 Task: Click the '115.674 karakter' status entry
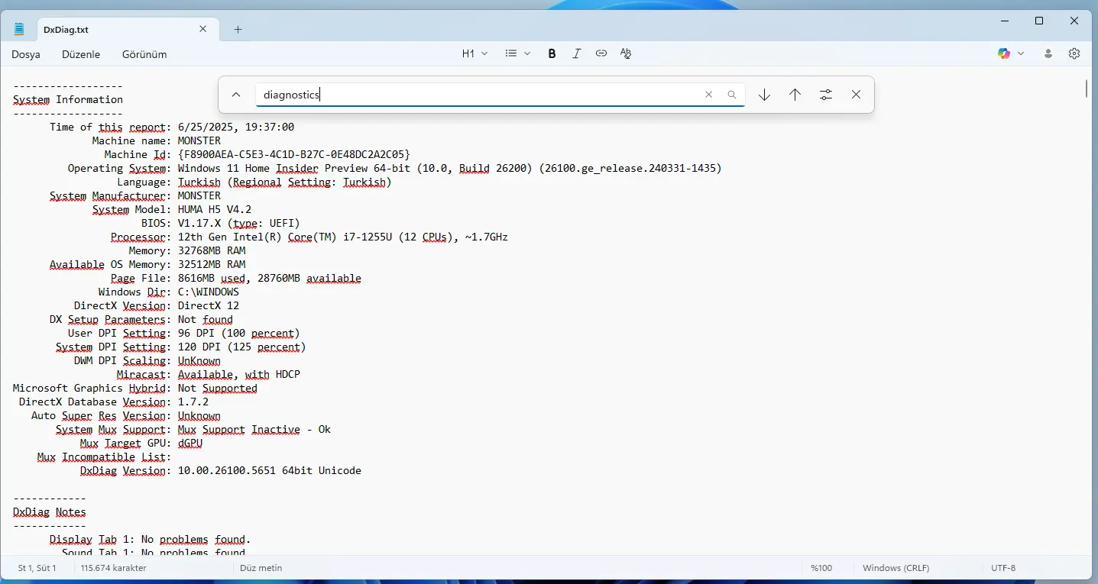[114, 568]
